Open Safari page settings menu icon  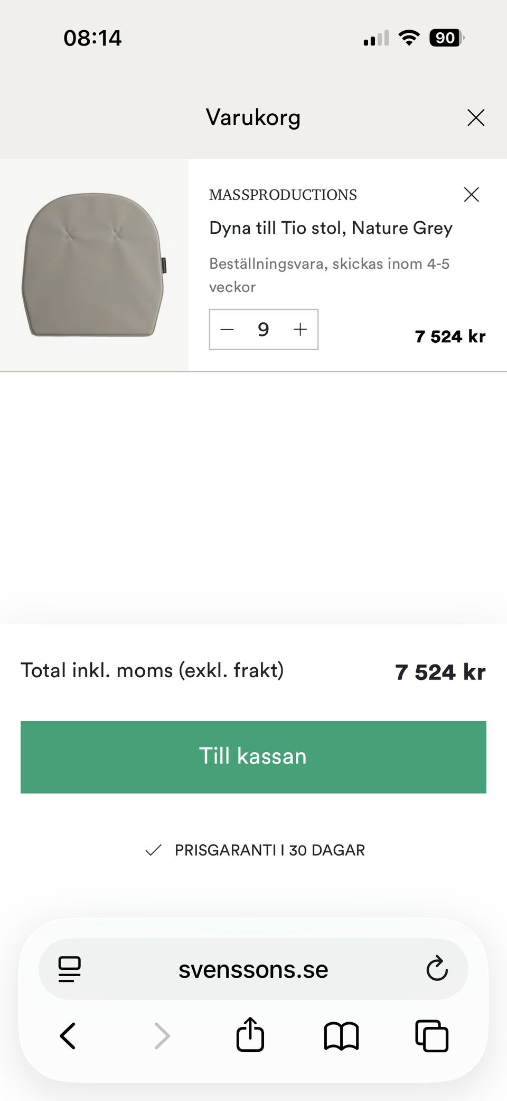[70, 969]
